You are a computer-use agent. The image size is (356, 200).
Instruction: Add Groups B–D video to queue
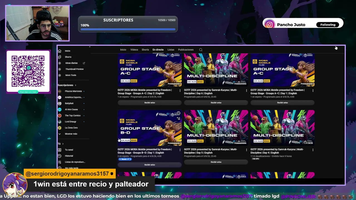[179, 118]
